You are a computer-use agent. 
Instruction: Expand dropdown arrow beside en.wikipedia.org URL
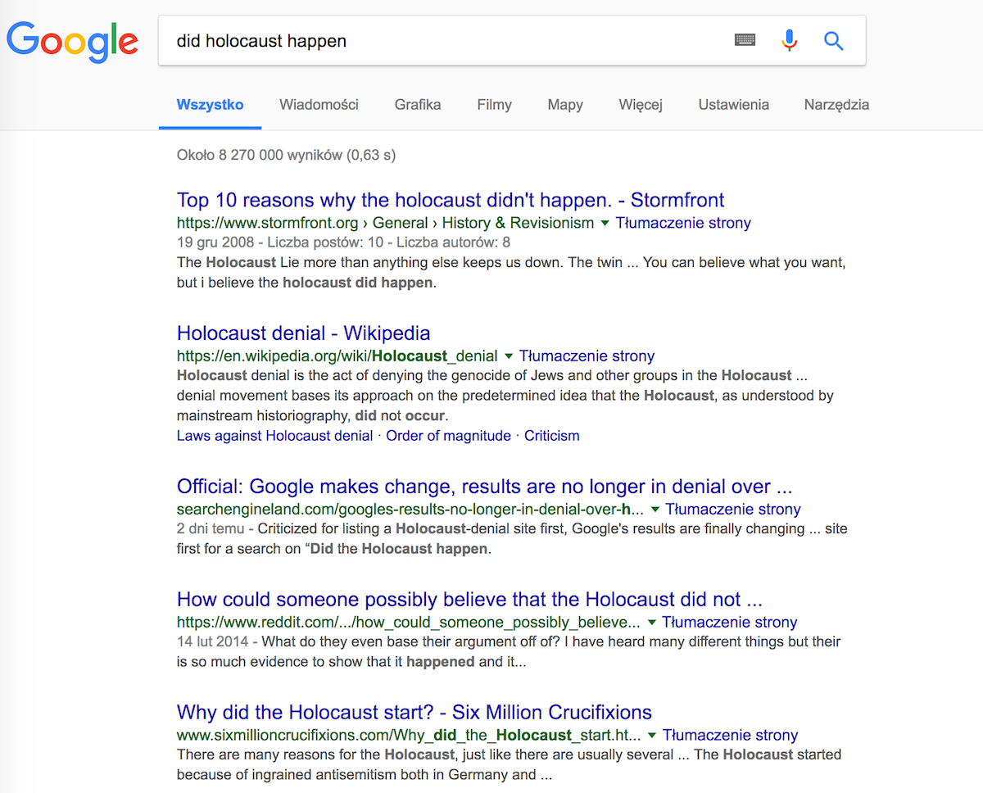[x=509, y=356]
